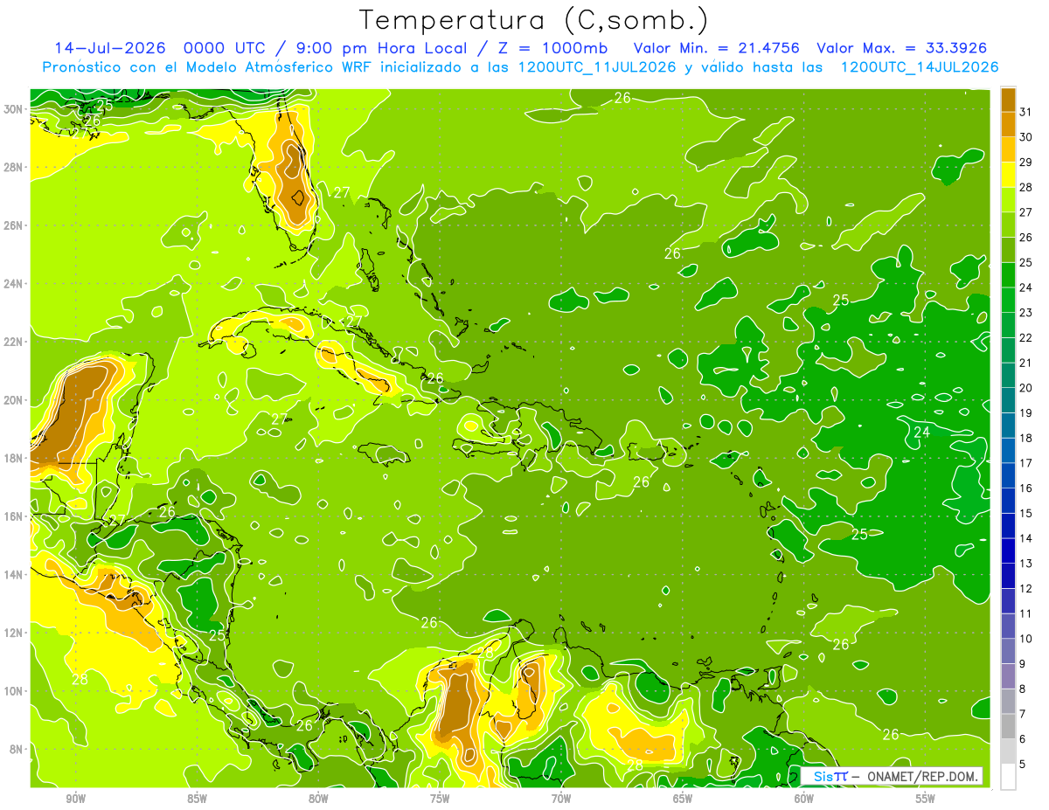Click the "11" label on the color scale
Viewport: 1049px width, 810px height.
[1026, 614]
